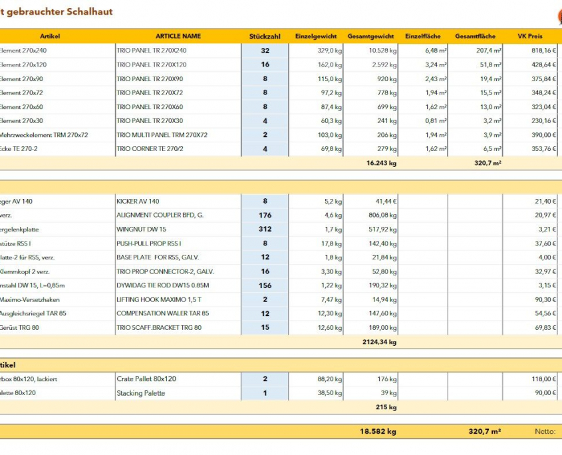Select quantity 176 for the alignment coupler

tap(265, 215)
